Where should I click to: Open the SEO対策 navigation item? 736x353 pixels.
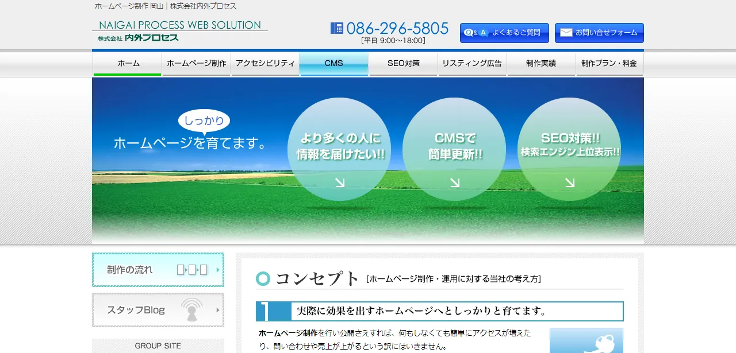[x=403, y=64]
